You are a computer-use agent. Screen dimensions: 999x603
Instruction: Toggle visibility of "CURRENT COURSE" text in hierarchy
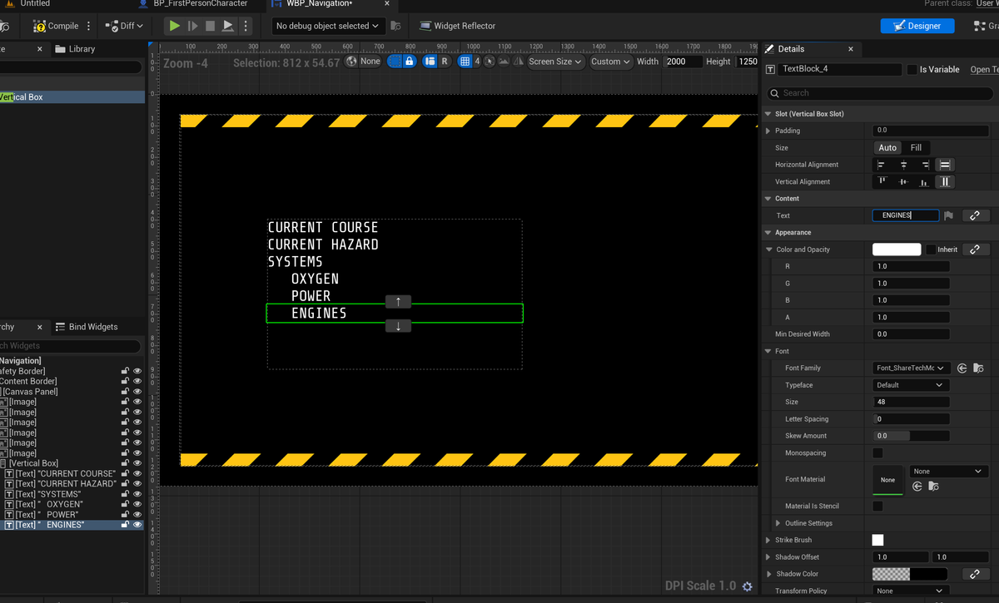[x=137, y=473]
